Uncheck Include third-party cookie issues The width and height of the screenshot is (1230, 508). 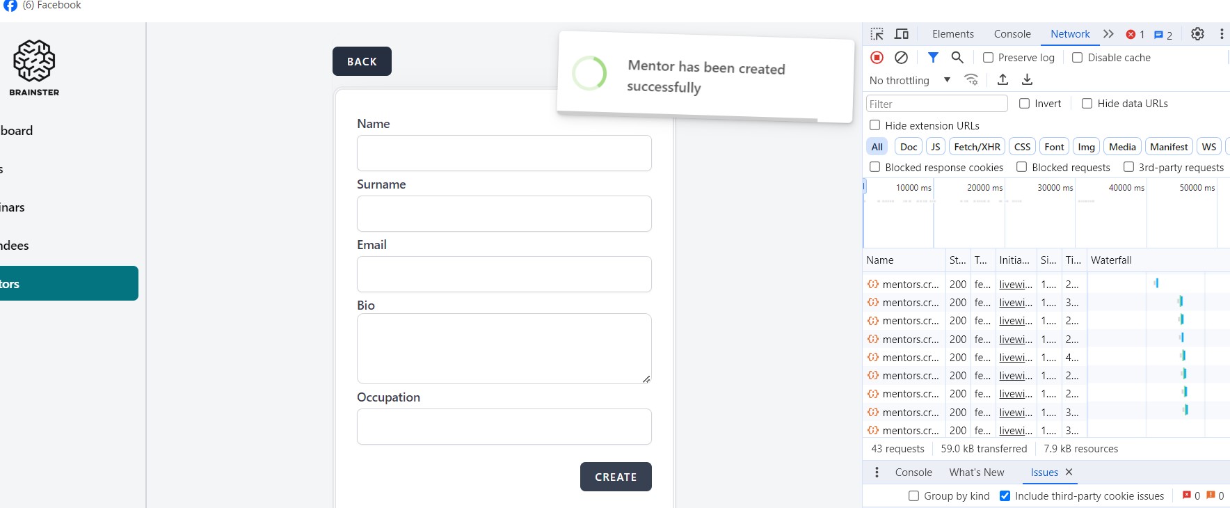1005,496
